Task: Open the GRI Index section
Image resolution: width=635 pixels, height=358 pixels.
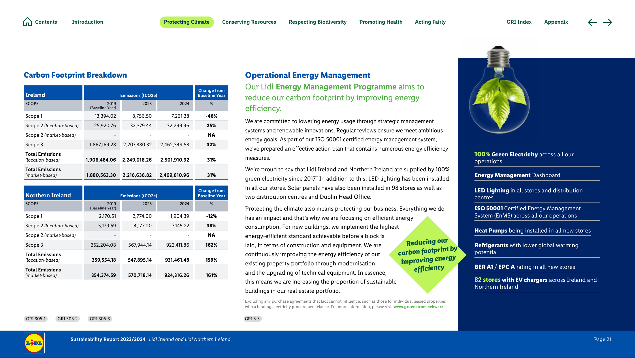Action: pyautogui.click(x=519, y=22)
